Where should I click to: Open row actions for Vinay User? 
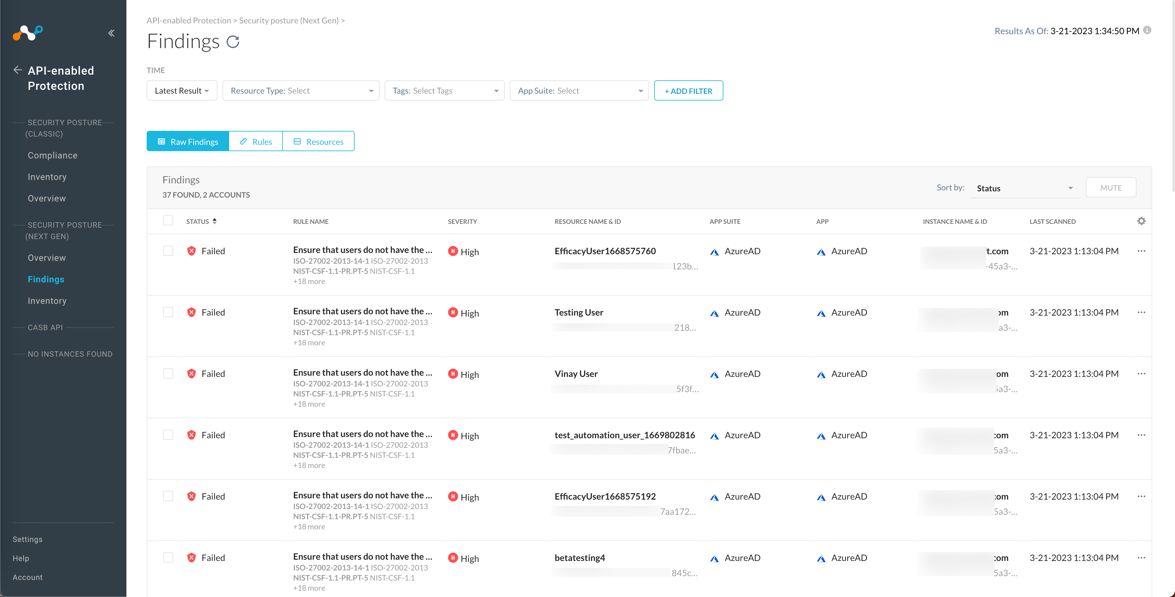point(1141,373)
